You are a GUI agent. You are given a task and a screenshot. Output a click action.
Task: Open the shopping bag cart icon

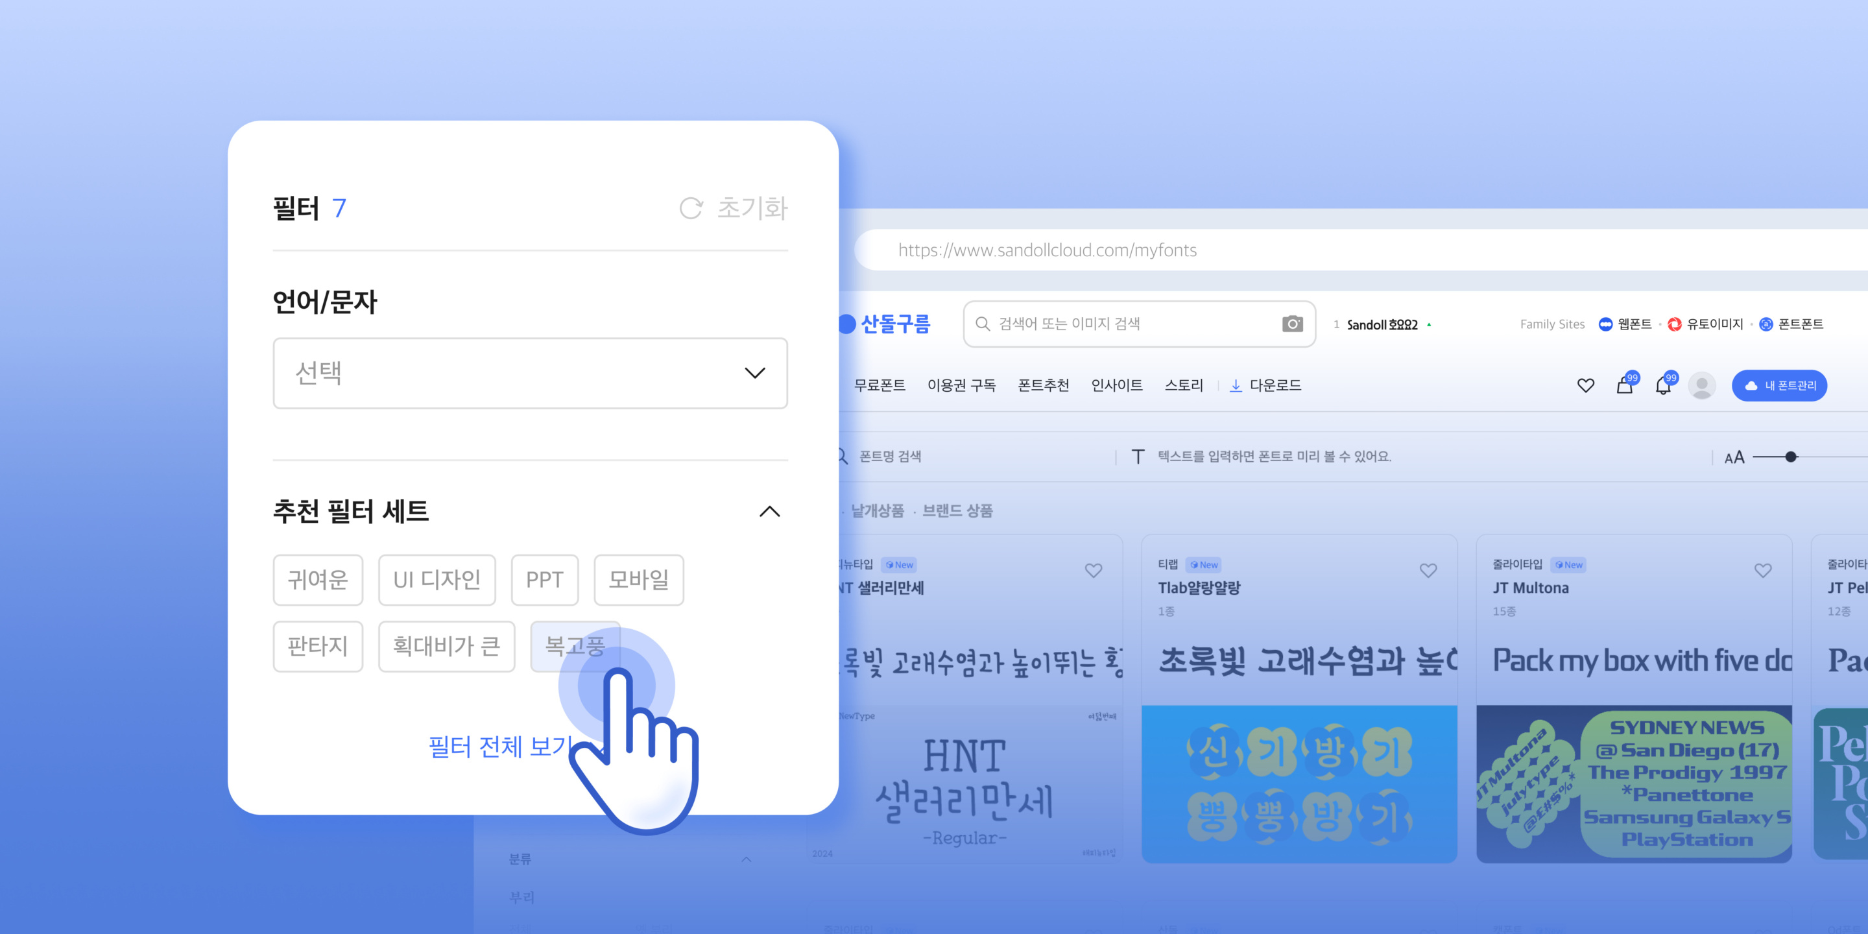tap(1624, 385)
